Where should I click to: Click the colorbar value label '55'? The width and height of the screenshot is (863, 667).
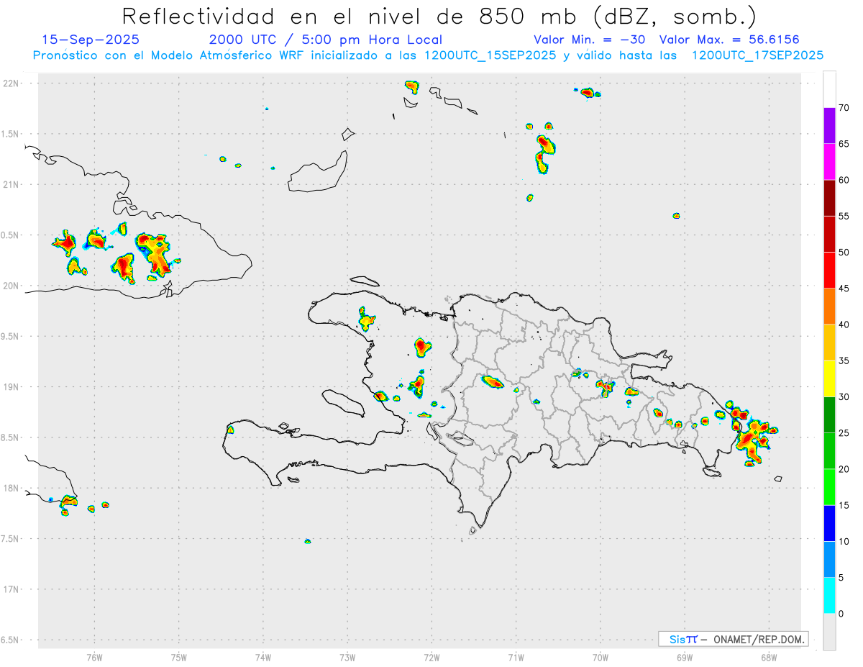(x=844, y=216)
